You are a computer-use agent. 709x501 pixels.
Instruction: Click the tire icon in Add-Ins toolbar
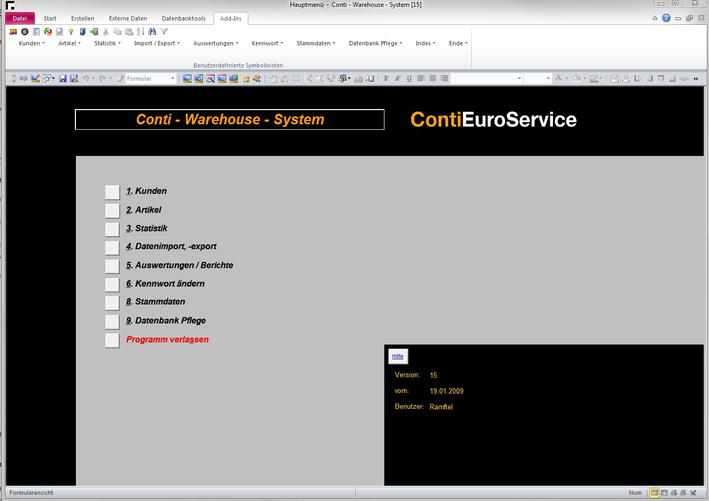click(25, 32)
